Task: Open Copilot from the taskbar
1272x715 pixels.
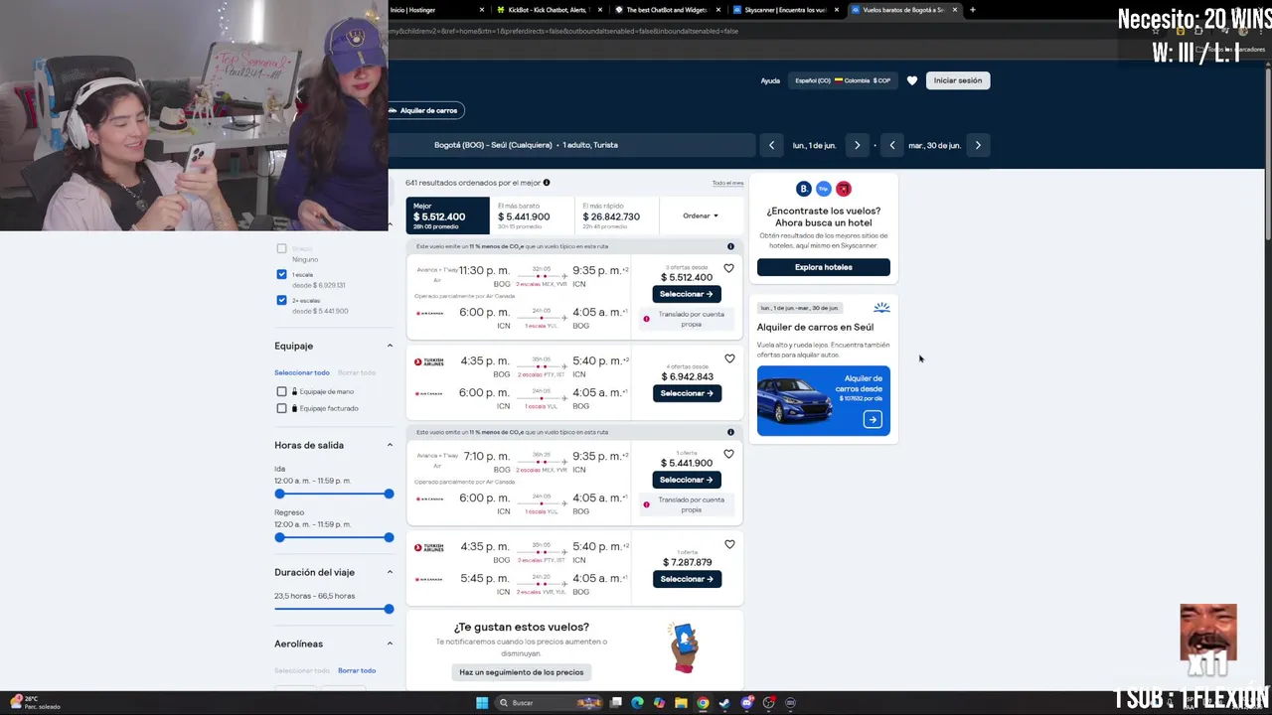Action: click(659, 703)
